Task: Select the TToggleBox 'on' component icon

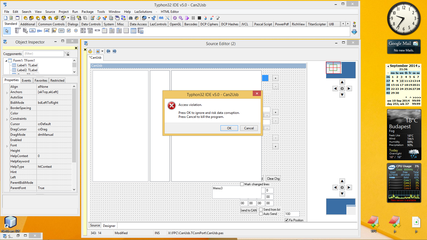Action: click(61, 31)
